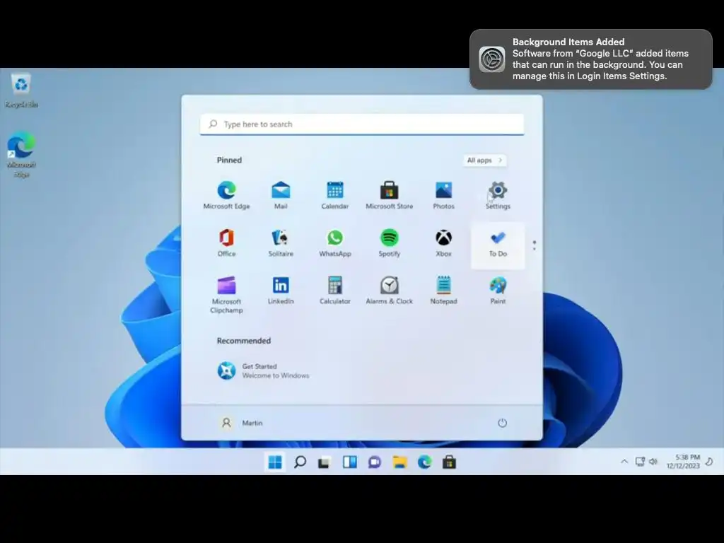The image size is (724, 543).
Task: Open the network status tray icon
Action: [x=640, y=461]
